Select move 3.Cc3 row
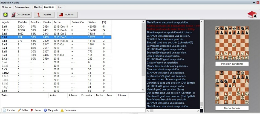The image size is (260, 114). point(56,30)
